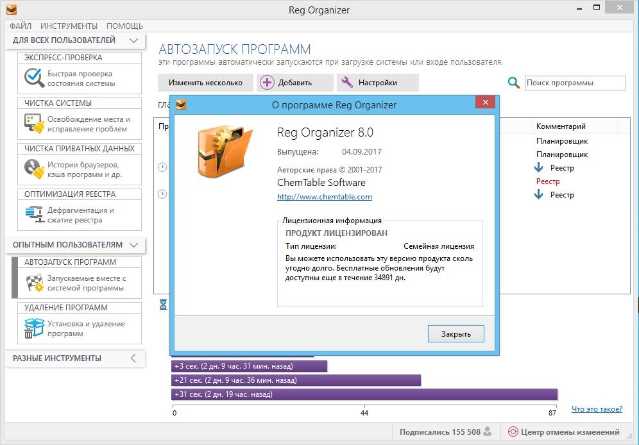Click Семейная лицензия value

pyautogui.click(x=438, y=246)
